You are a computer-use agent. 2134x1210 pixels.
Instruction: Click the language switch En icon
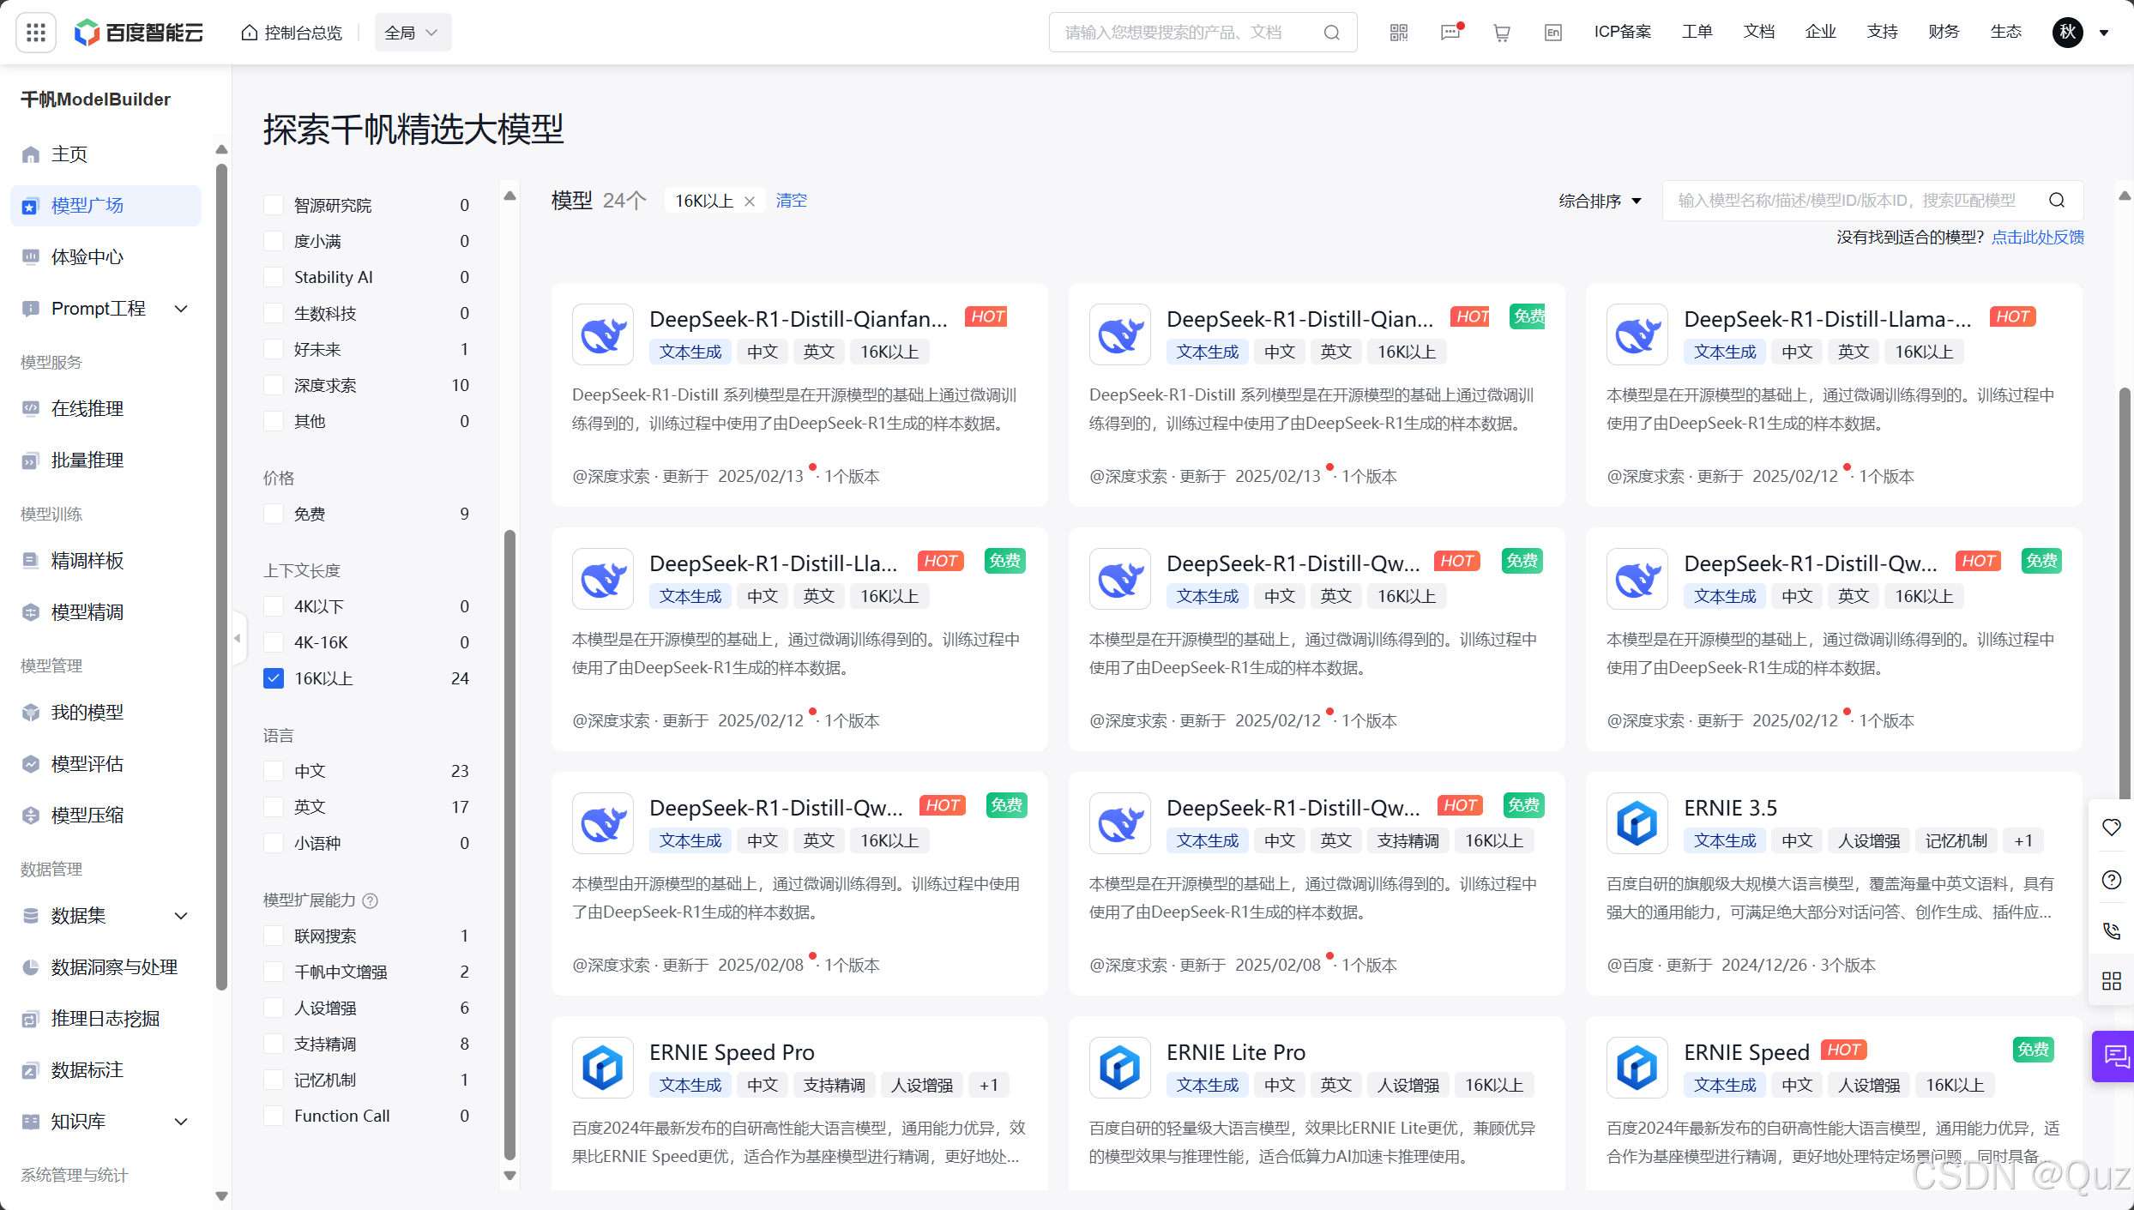pos(1552,33)
